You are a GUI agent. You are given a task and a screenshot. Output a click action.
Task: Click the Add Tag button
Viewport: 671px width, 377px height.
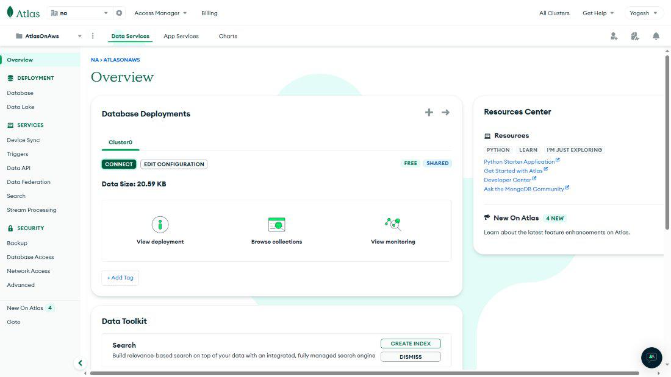120,277
